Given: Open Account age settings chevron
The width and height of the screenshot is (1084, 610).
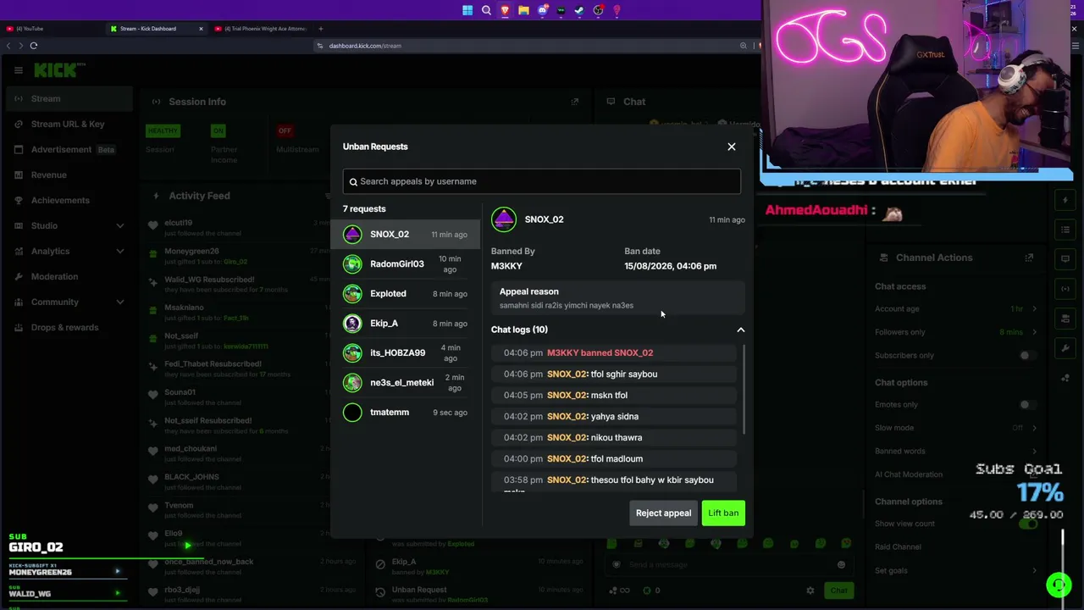Looking at the screenshot, I should click(1034, 309).
